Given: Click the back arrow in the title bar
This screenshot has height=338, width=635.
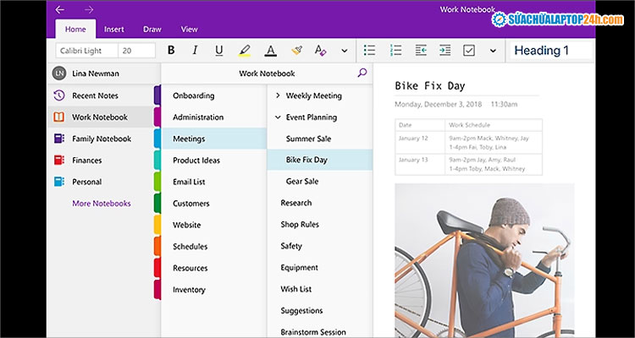Looking at the screenshot, I should 59,9.
